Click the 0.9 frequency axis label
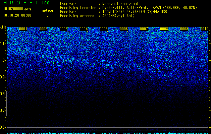 coord(3,77)
